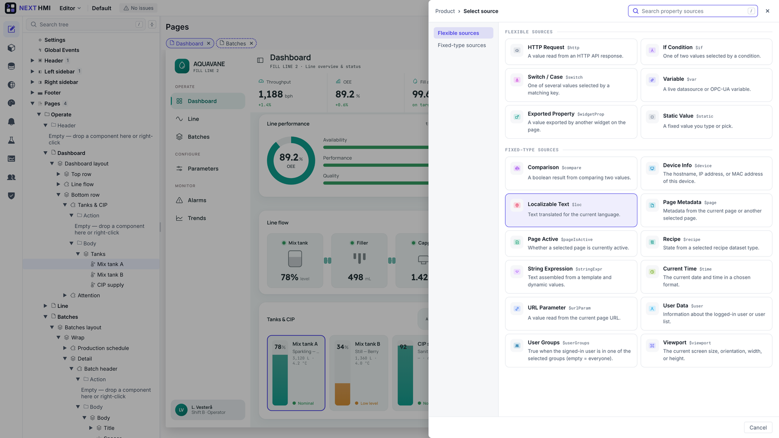Click the notifications bell sidebar icon

(x=11, y=122)
